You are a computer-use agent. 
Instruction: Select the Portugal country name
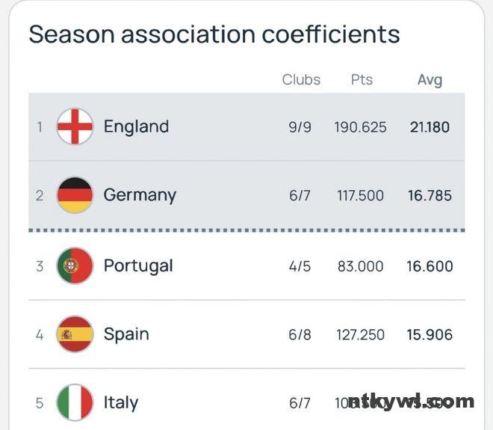pos(138,265)
